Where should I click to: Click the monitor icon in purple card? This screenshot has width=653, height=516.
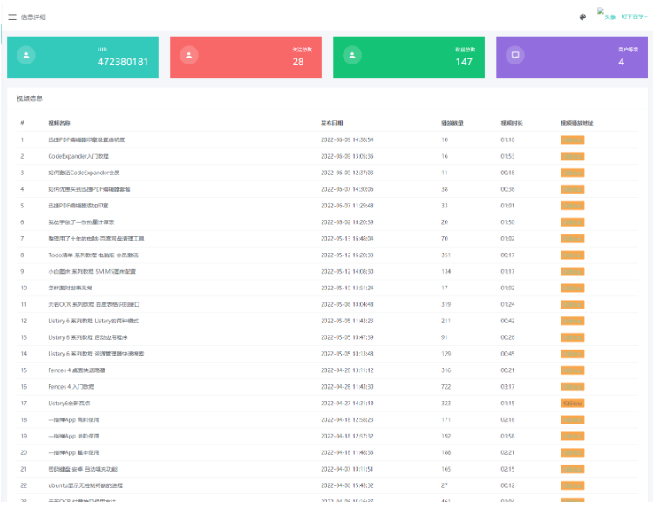tap(515, 55)
